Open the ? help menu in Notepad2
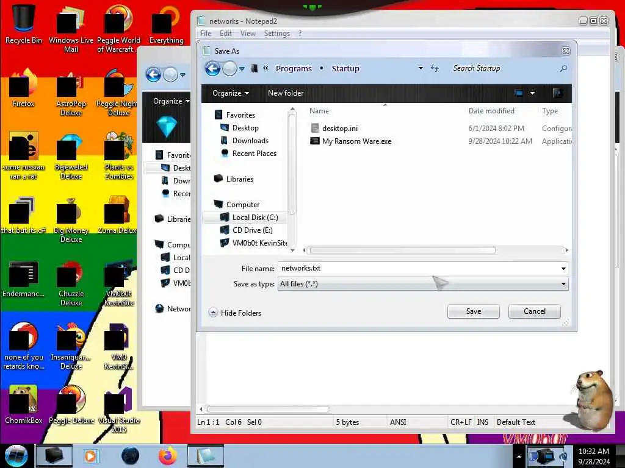This screenshot has width=625, height=468. pyautogui.click(x=300, y=34)
